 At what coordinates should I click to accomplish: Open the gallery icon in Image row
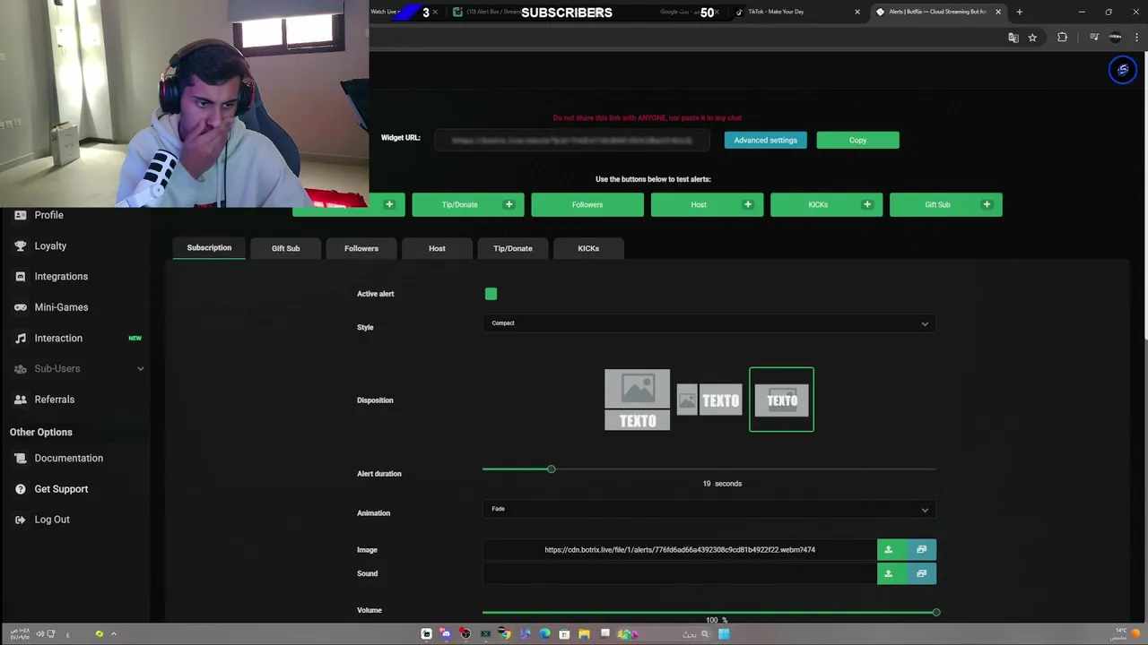pos(921,549)
